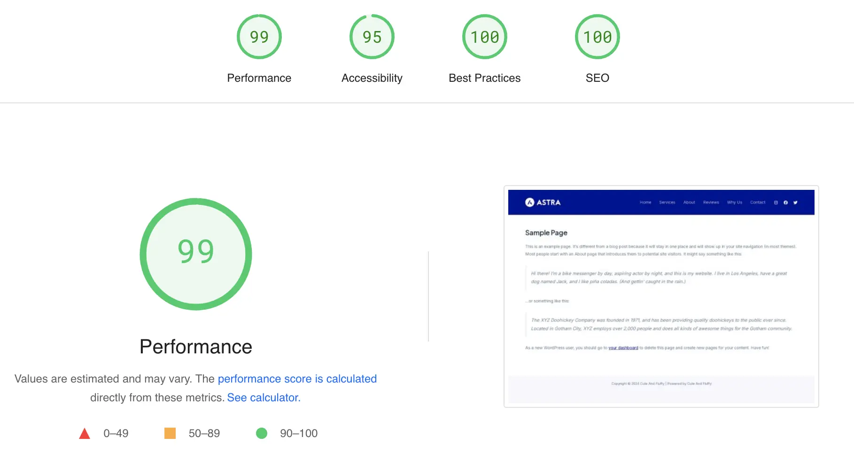Image resolution: width=854 pixels, height=453 pixels.
Task: Click the 'your dashboard' link in preview
Action: point(623,348)
